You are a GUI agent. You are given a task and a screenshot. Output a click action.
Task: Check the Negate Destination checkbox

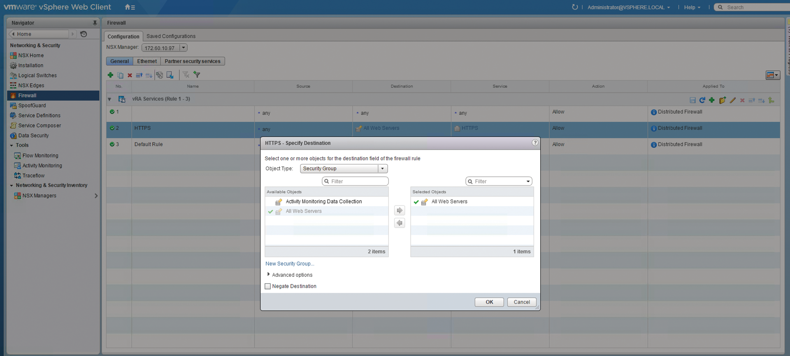click(x=268, y=286)
